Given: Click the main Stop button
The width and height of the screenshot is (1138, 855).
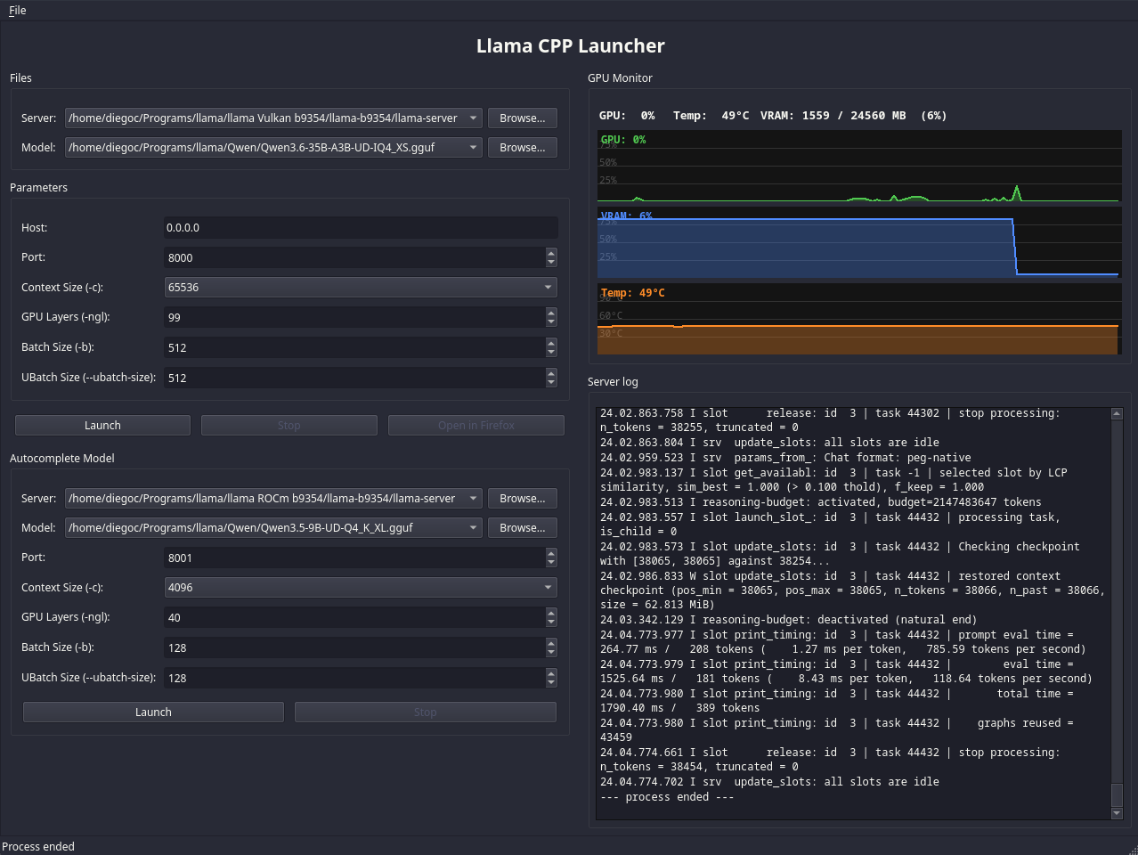Looking at the screenshot, I should tap(289, 426).
